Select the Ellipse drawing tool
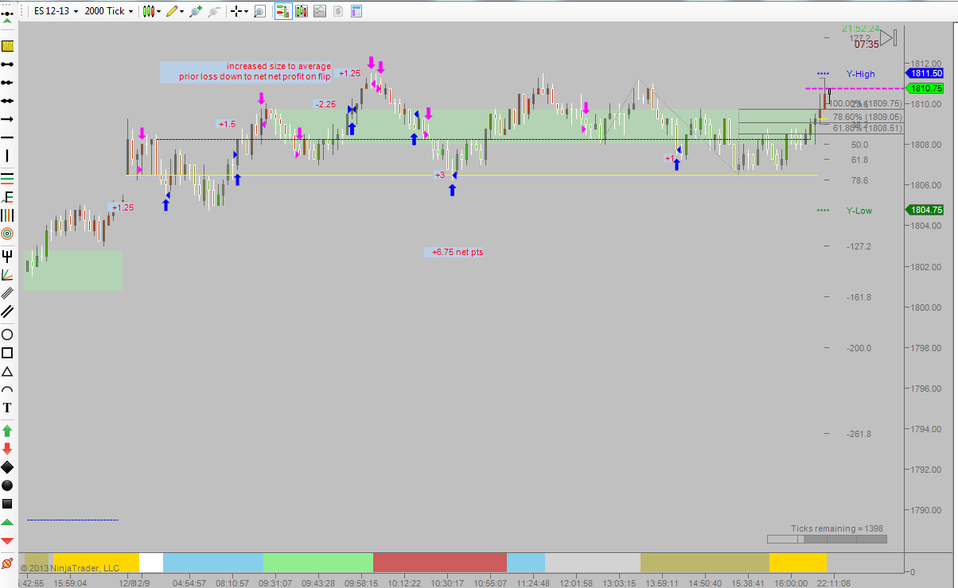The image size is (958, 588). [x=7, y=334]
